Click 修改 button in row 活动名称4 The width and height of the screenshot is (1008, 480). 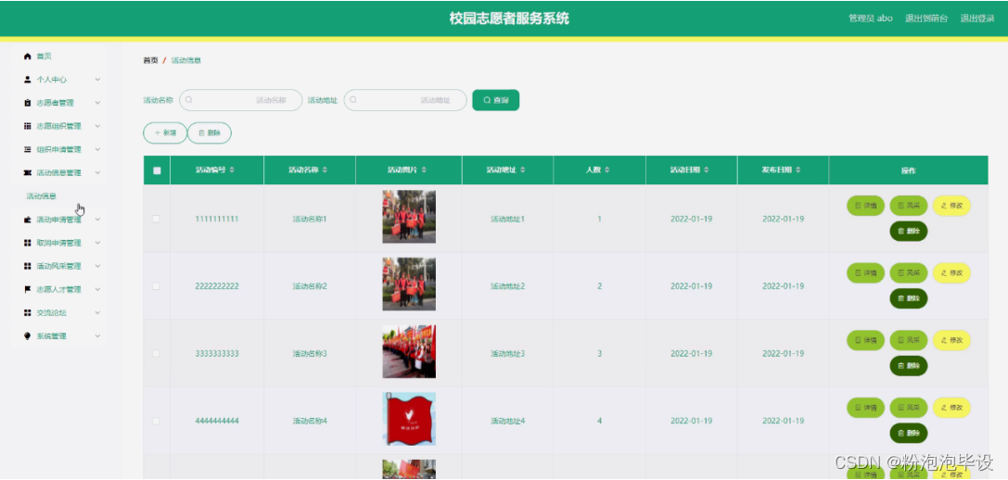coord(951,408)
